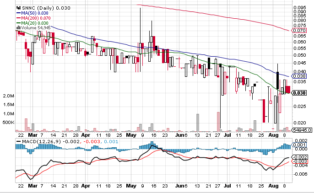Click the black-boxed -0.002 MACD axis marker
The width and height of the screenshot is (314, 193).
pyautogui.click(x=300, y=157)
